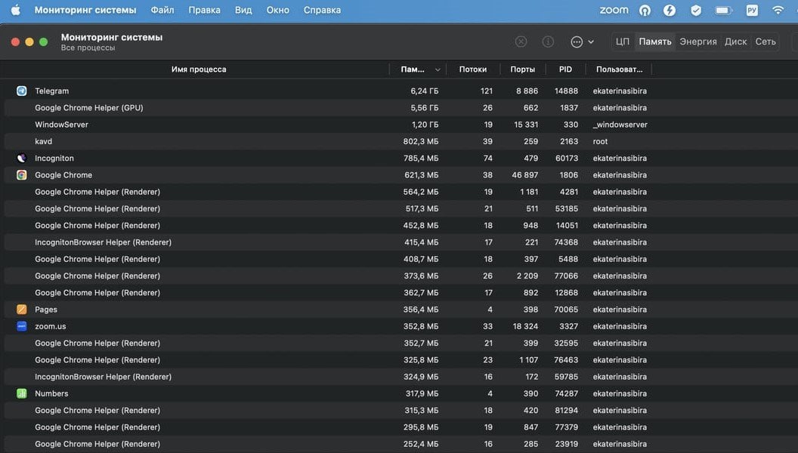Switch to the ЦП tab
798x453 pixels.
pos(623,42)
